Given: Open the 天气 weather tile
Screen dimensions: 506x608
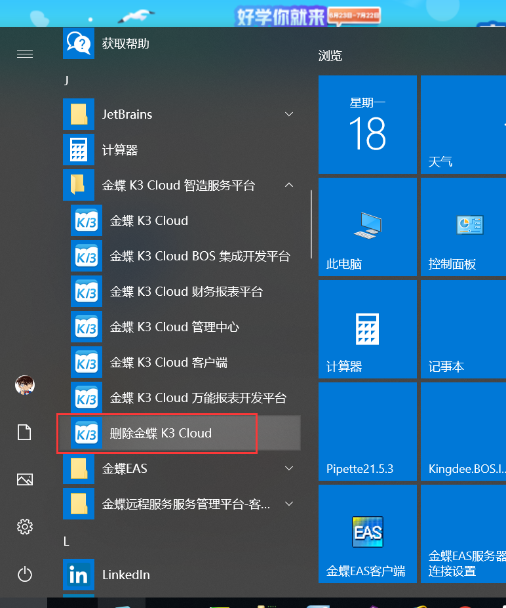Looking at the screenshot, I should tap(463, 125).
